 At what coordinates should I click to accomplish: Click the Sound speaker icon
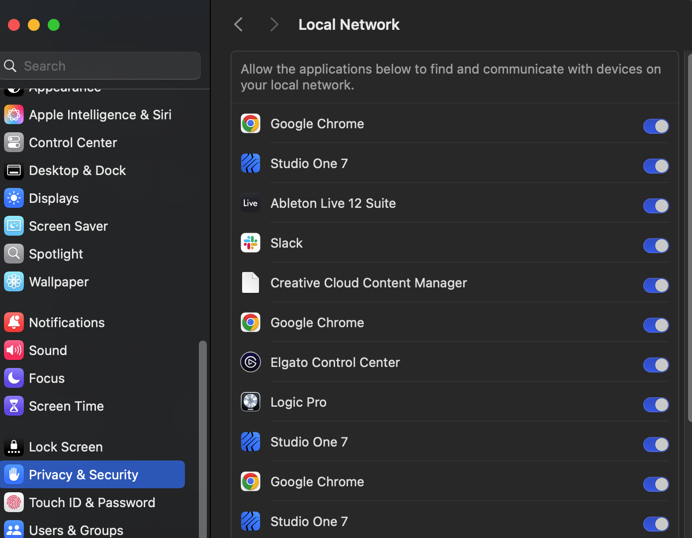(14, 351)
